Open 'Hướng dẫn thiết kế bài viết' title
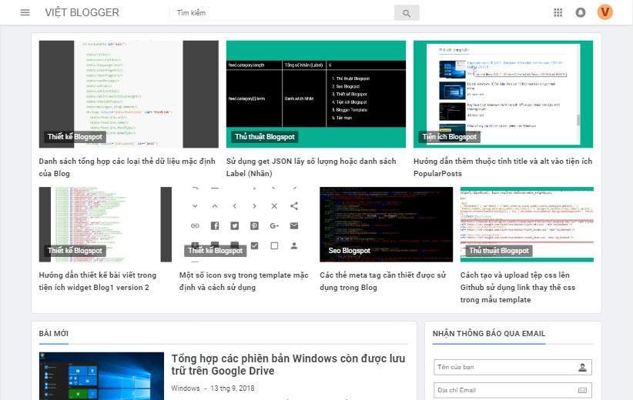The width and height of the screenshot is (633, 400). (98, 281)
